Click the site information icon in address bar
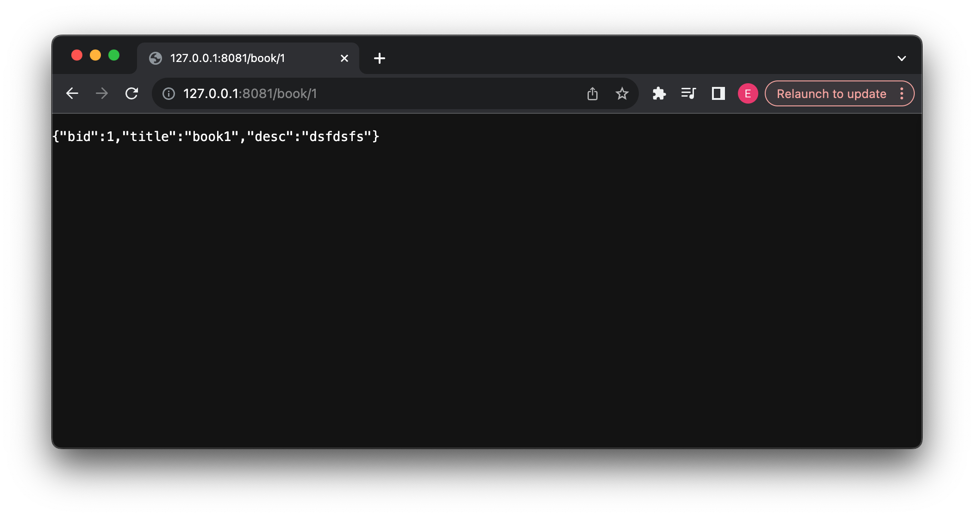Viewport: 974px width, 517px height. pyautogui.click(x=168, y=93)
